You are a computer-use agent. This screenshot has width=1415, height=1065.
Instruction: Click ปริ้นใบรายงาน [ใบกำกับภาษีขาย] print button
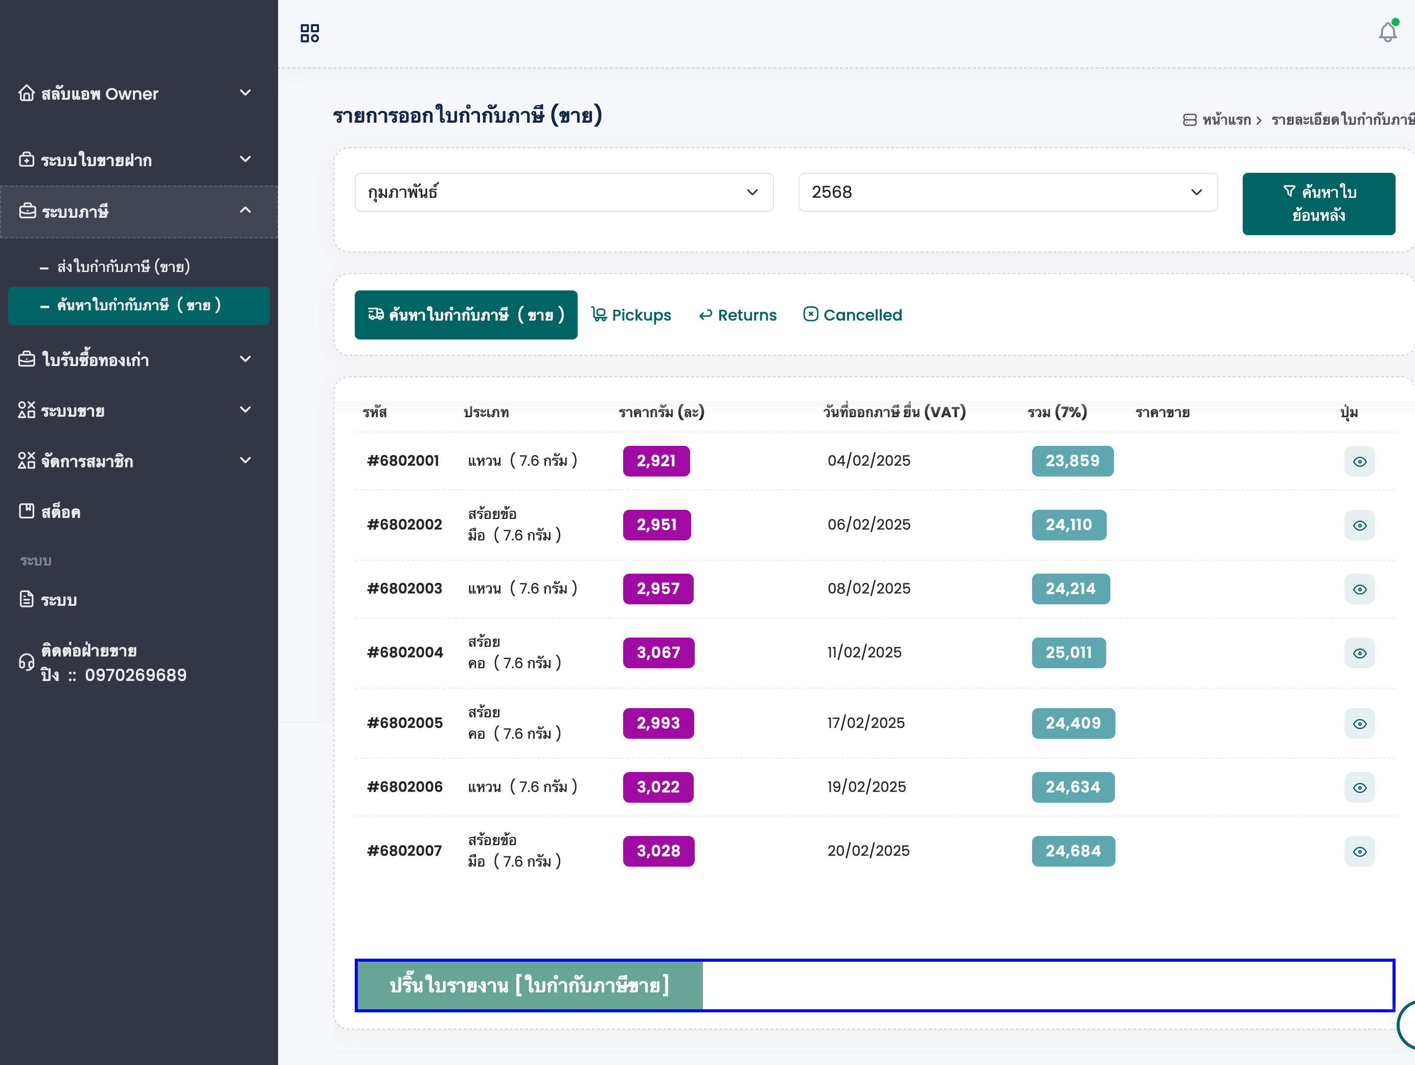[529, 985]
